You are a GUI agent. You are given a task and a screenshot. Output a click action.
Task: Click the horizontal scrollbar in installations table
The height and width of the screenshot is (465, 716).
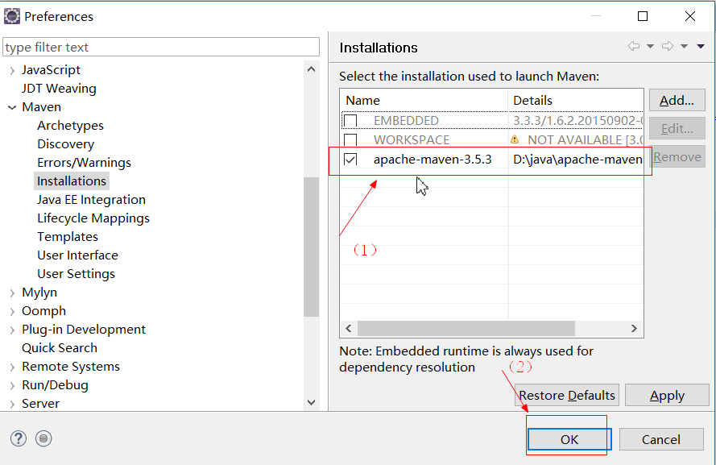466,329
